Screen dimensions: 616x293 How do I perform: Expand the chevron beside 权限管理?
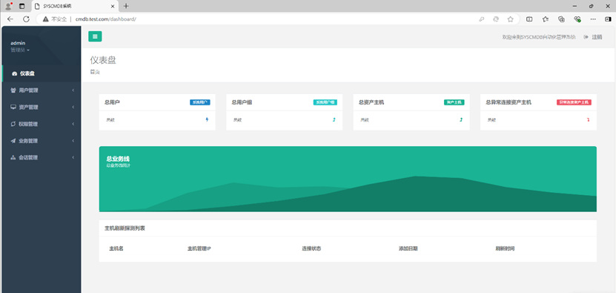73,124
